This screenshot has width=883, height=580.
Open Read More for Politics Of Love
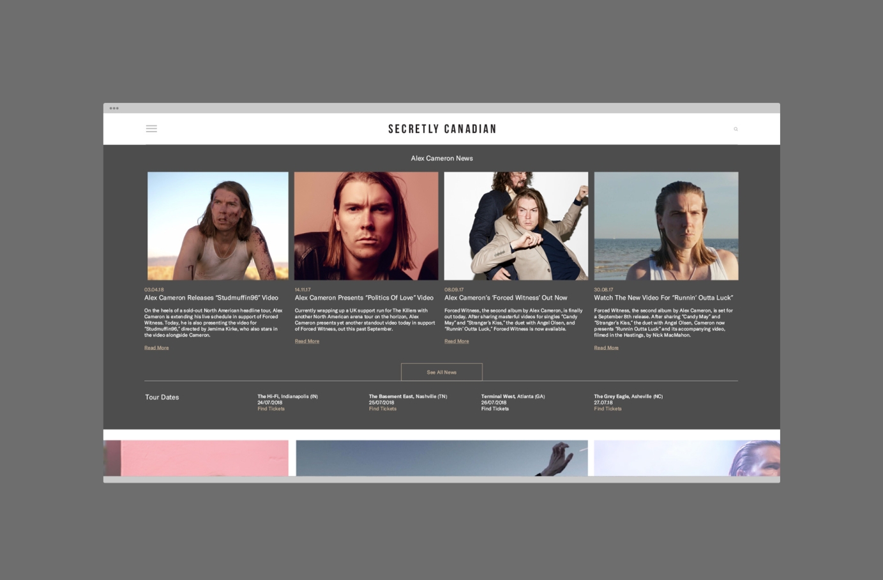(x=306, y=341)
